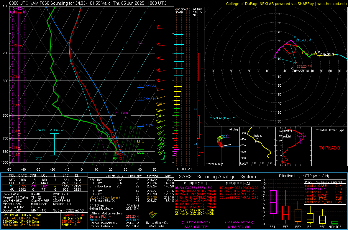Click the 0 C=14985' freezing level label
This screenshot has width=348, height=230.
click(145, 125)
